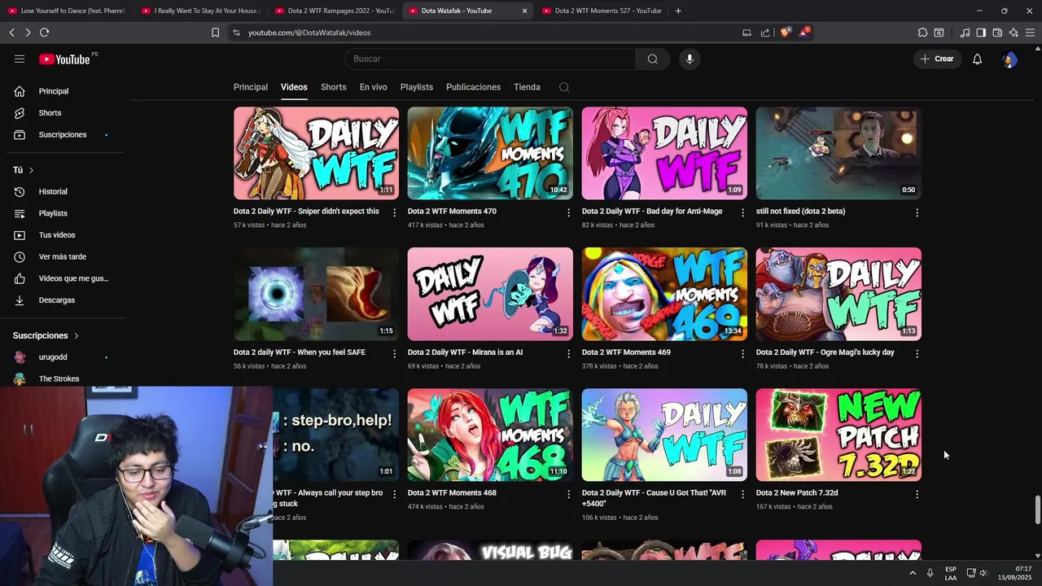
Task: Expand the Suscripciones section header
Action: click(46, 335)
